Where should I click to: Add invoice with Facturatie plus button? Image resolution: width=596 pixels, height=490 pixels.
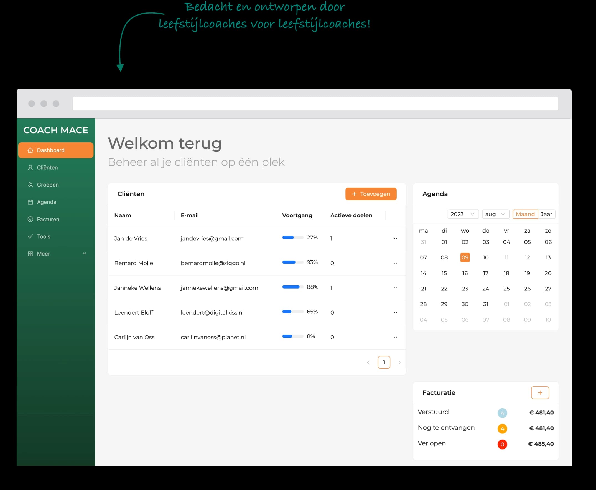click(540, 393)
